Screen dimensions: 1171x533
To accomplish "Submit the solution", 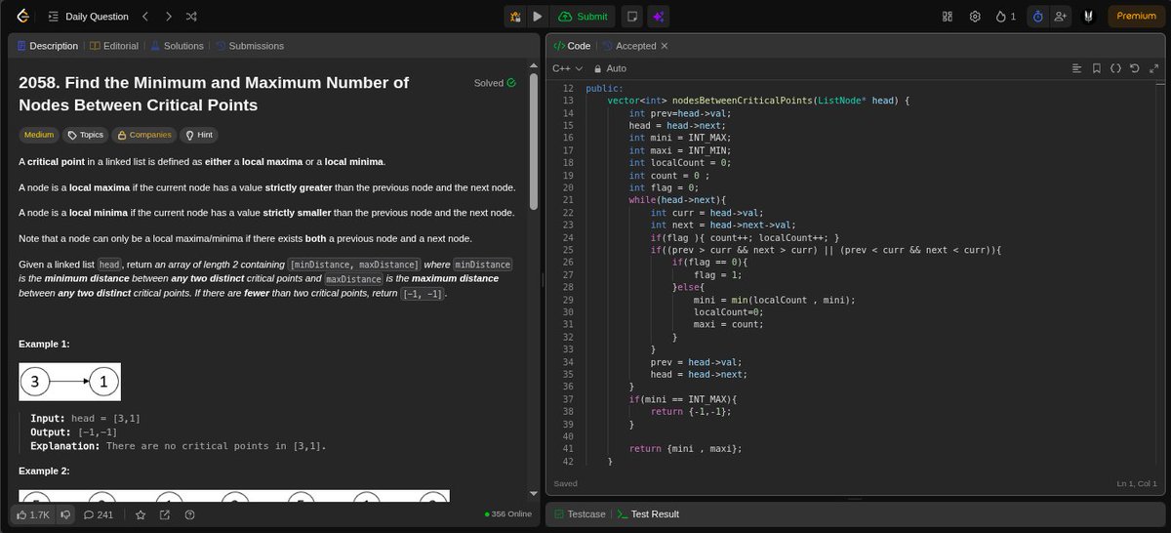I will click(x=584, y=17).
